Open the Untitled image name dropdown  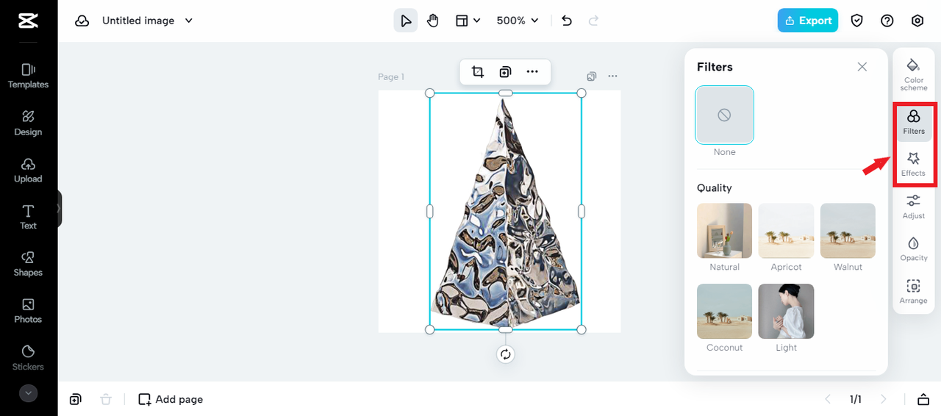[x=147, y=21]
